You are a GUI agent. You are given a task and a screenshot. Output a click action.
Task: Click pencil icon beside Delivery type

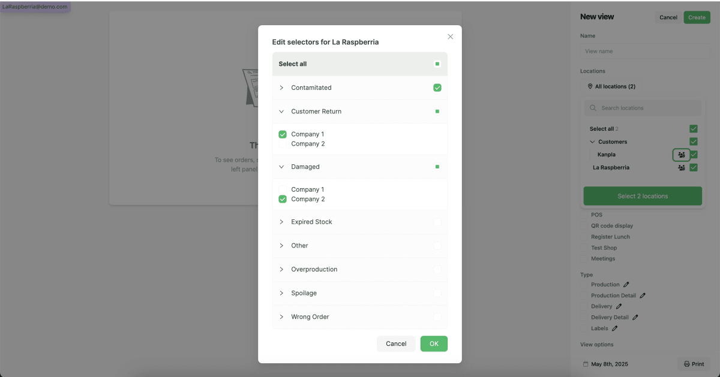(619, 306)
